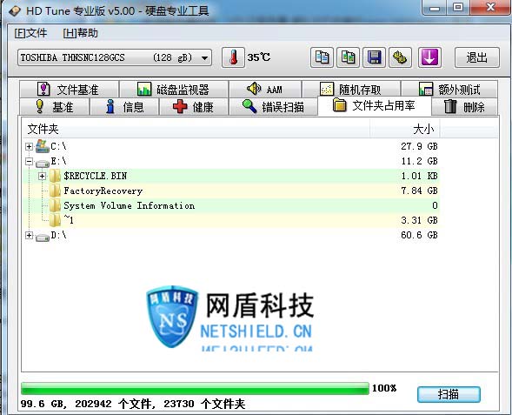
Task: Click the 60.6 GB size value
Action: tap(419, 235)
